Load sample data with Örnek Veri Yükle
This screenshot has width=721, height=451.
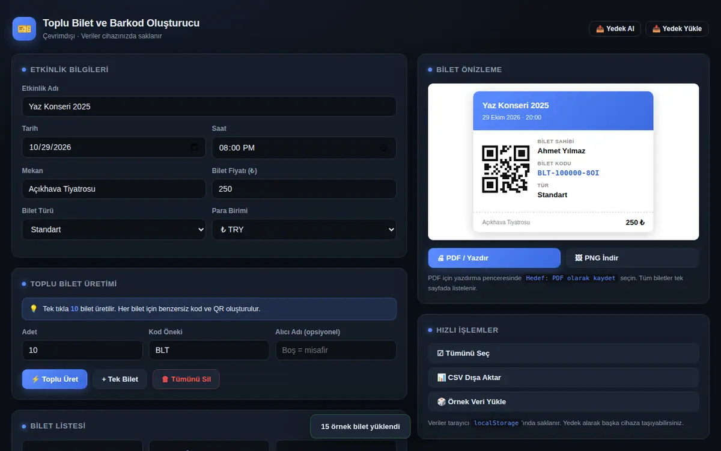coord(564,402)
